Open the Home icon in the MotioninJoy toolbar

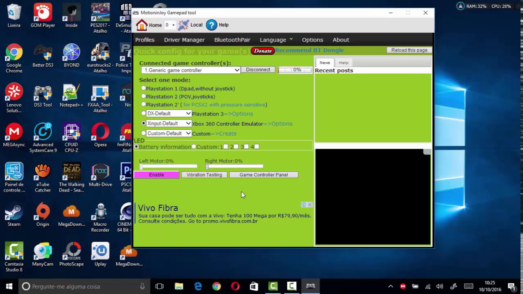141,25
